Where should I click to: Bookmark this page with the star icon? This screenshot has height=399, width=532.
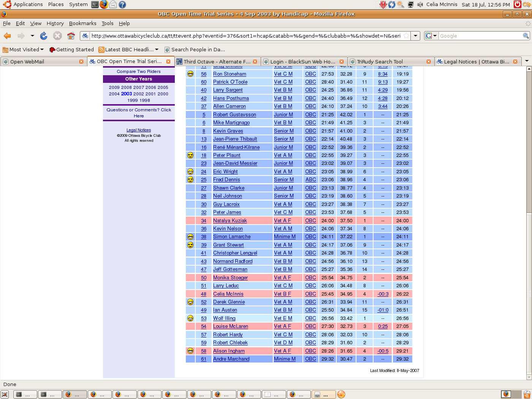tap(406, 36)
